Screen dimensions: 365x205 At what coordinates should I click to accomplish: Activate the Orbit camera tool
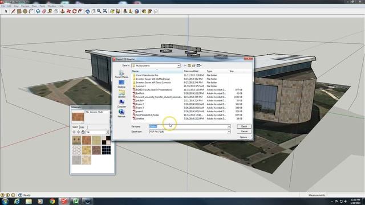point(87,11)
